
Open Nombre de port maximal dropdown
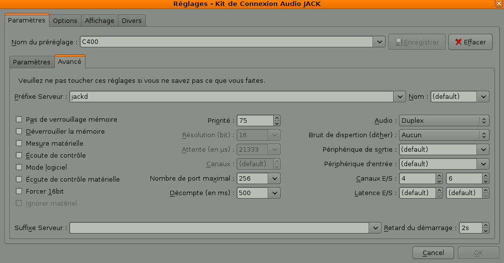pyautogui.click(x=275, y=178)
